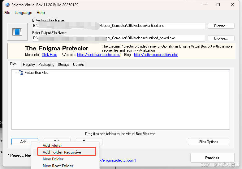Click the Add... button

(x=25, y=142)
